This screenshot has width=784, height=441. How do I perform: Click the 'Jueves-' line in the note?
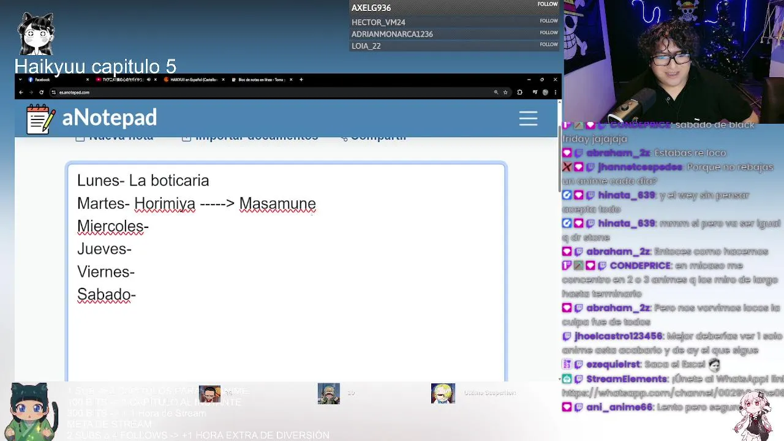[x=104, y=249]
